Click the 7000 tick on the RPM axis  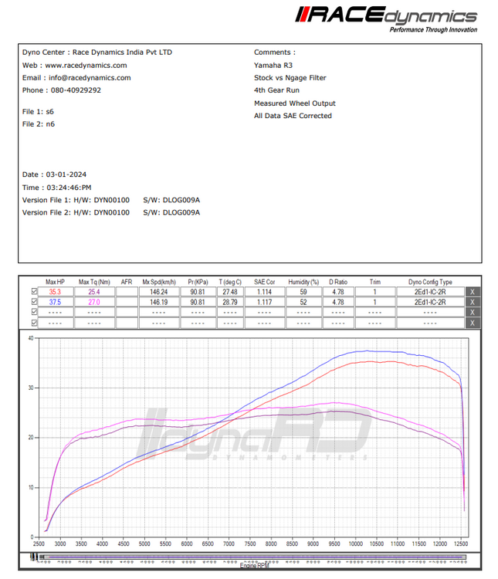pyautogui.click(x=229, y=544)
